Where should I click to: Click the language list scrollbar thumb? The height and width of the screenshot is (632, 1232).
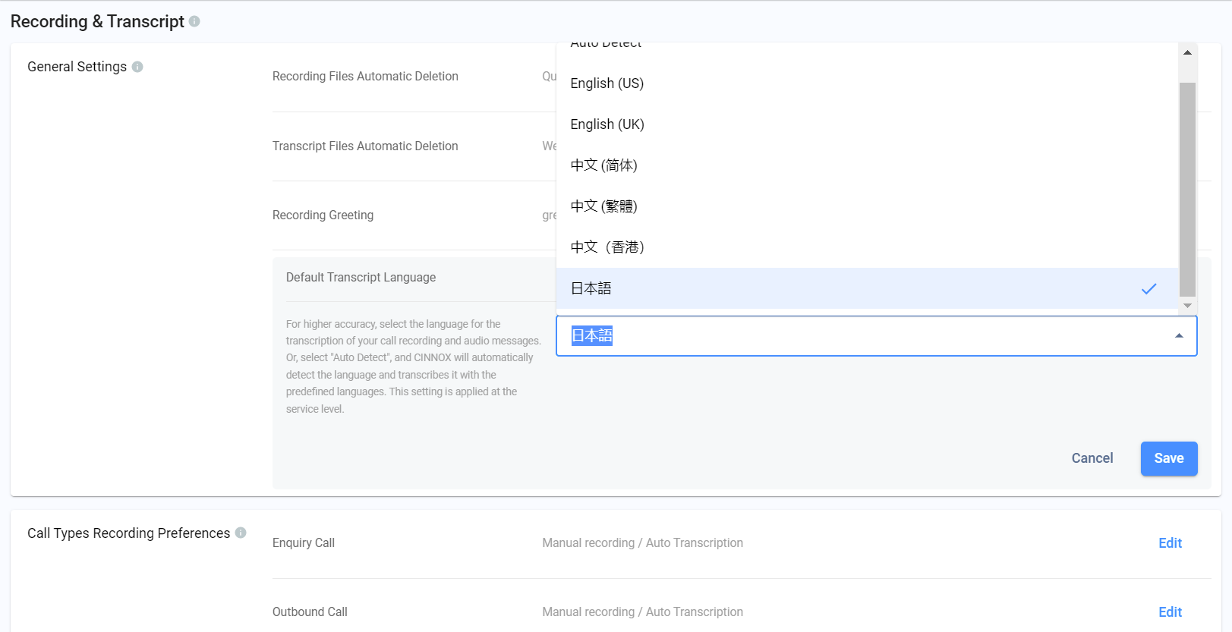pos(1187,190)
